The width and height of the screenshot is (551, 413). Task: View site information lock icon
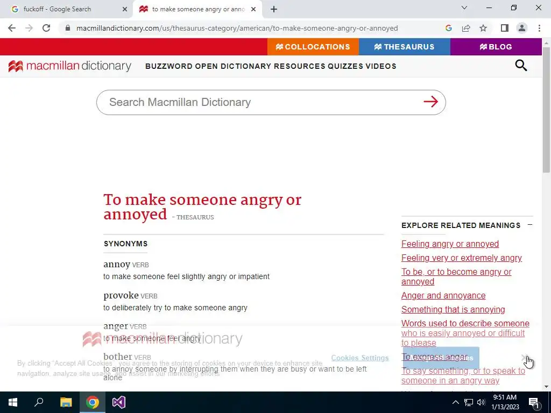coord(68,28)
